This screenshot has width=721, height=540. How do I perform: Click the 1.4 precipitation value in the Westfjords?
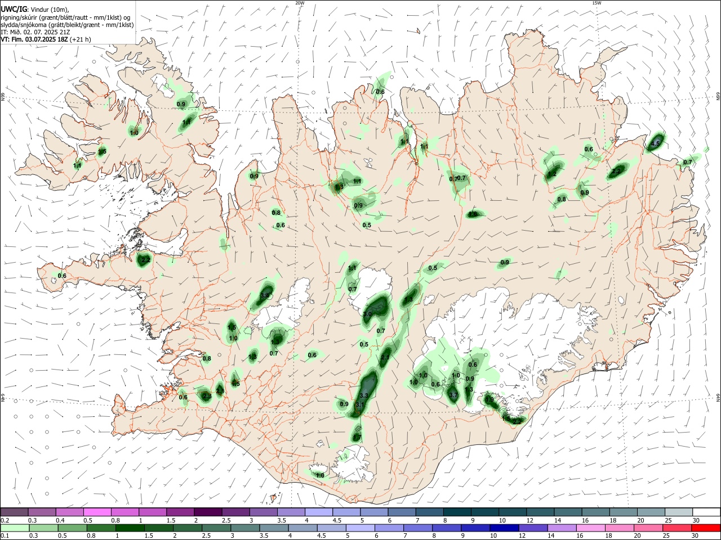point(186,122)
